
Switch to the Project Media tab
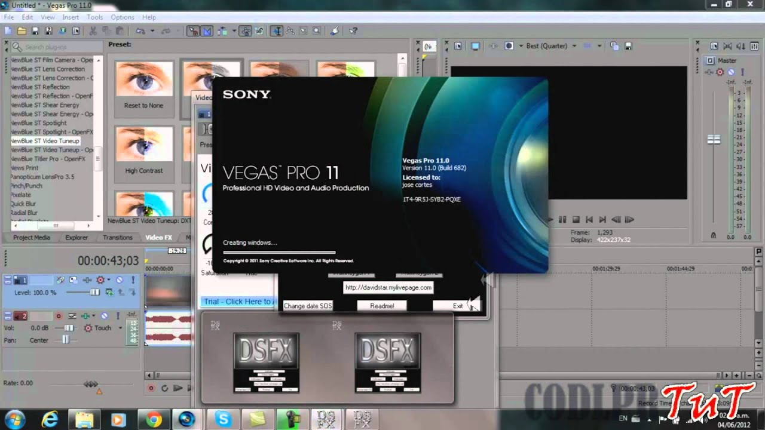[32, 237]
